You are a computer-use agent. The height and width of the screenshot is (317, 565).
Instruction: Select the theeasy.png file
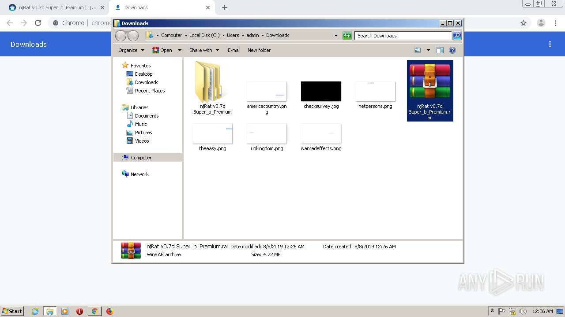click(x=212, y=137)
